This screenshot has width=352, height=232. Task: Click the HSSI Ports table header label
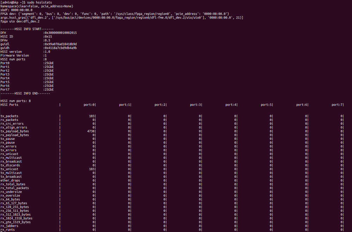pyautogui.click(x=10, y=105)
